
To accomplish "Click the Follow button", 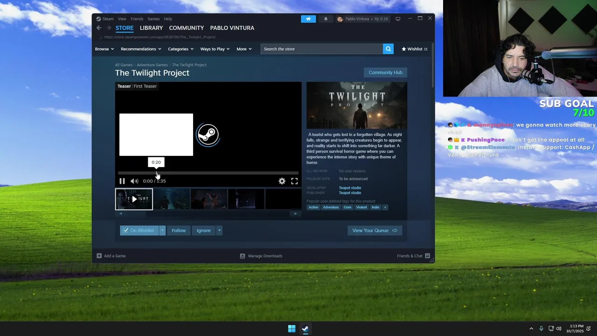I will (179, 231).
